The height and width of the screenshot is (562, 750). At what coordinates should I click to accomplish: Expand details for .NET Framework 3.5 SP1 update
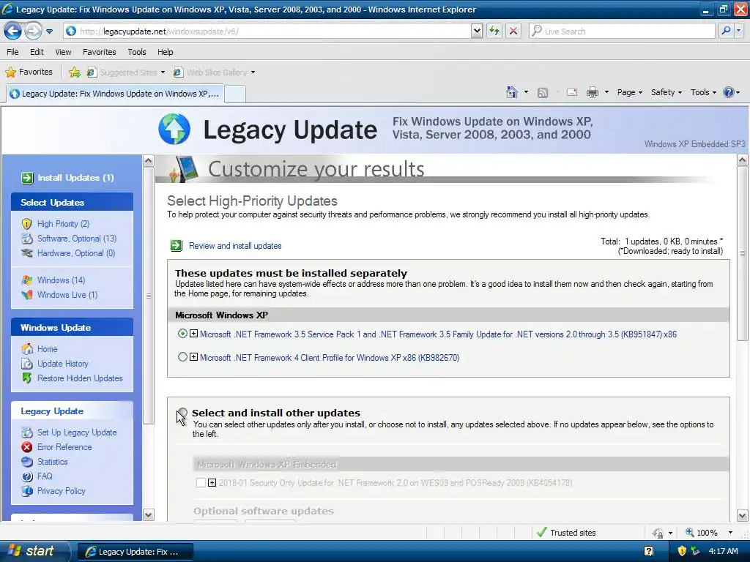coord(193,334)
